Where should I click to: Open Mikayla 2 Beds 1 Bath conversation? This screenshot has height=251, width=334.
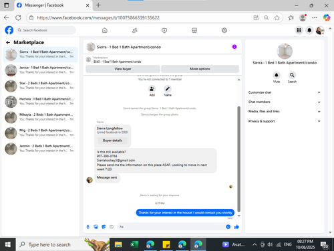coord(41,117)
